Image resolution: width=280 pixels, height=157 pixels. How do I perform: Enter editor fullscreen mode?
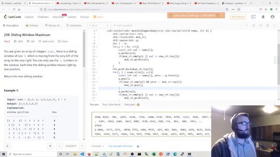coord(274,25)
